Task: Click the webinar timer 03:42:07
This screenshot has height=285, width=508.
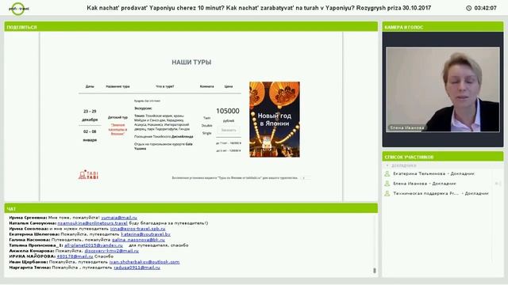Action: click(485, 8)
